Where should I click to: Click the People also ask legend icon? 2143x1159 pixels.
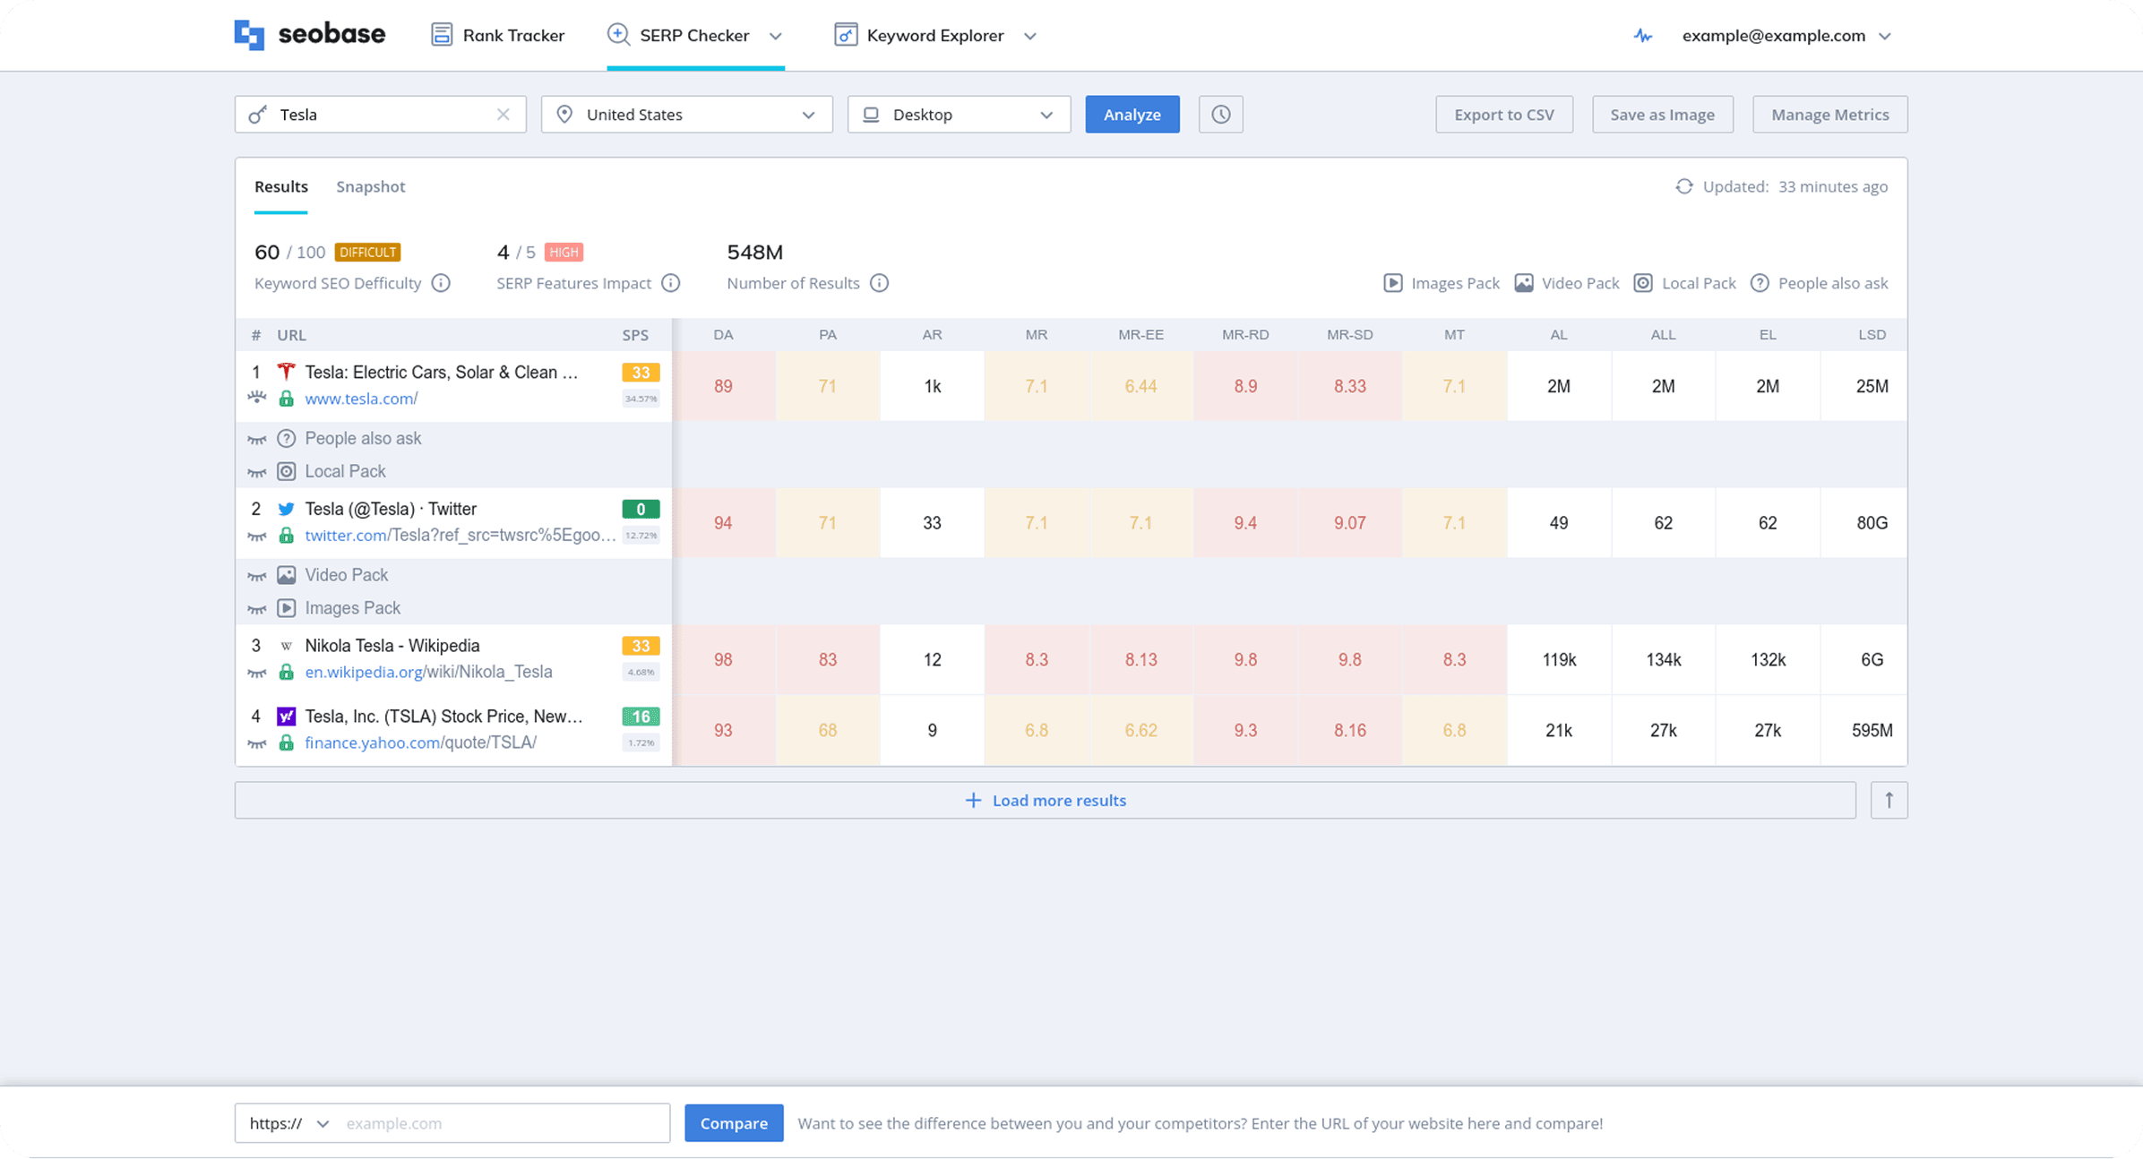point(1760,283)
